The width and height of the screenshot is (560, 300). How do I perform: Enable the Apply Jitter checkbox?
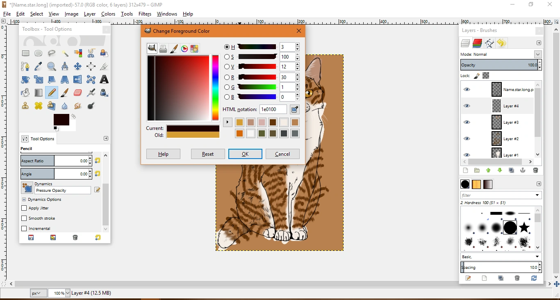(24, 208)
